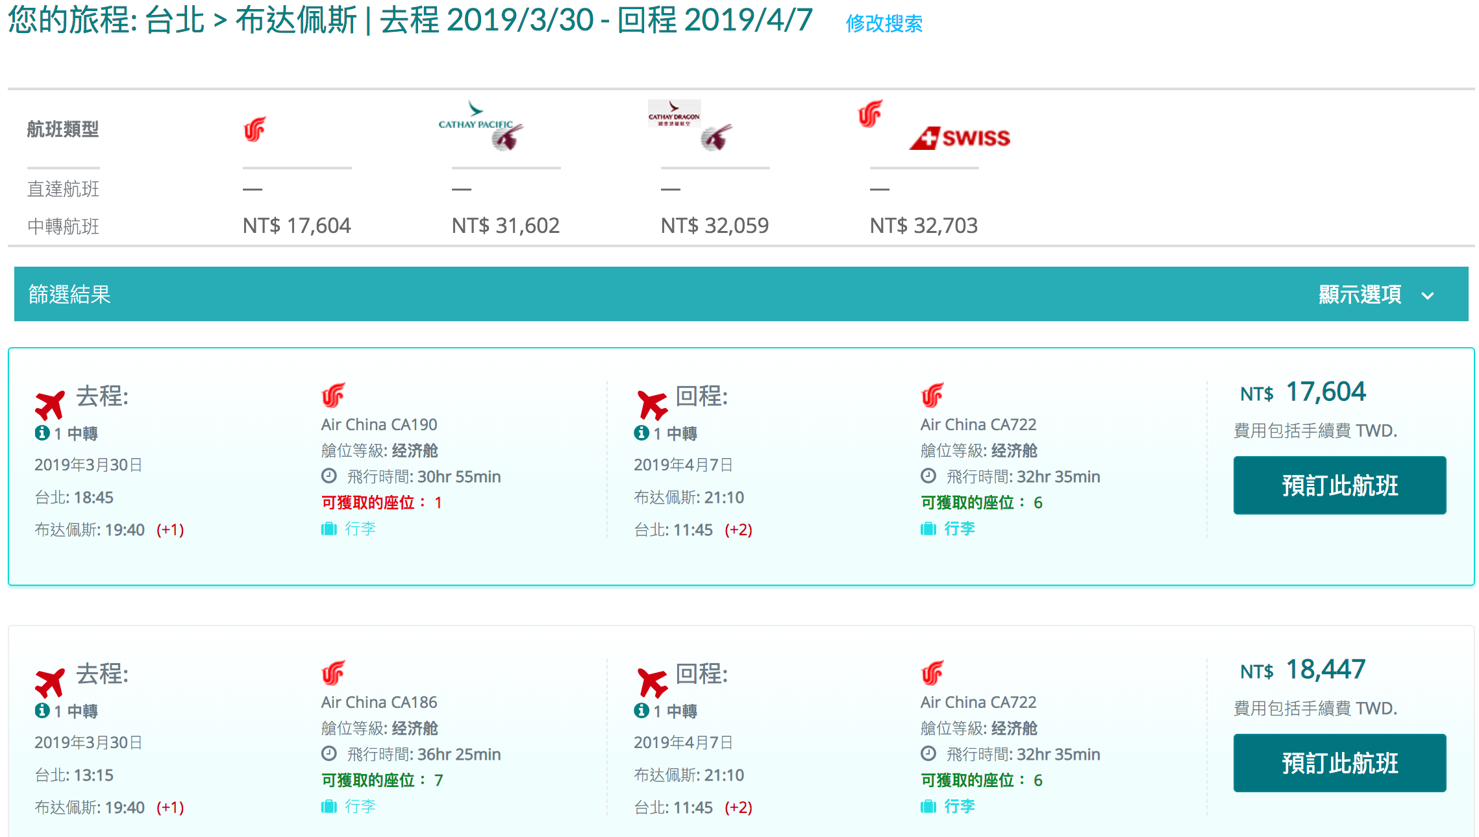Click the 可獲取的座位: 7 seat notice
This screenshot has width=1479, height=837.
(x=382, y=780)
